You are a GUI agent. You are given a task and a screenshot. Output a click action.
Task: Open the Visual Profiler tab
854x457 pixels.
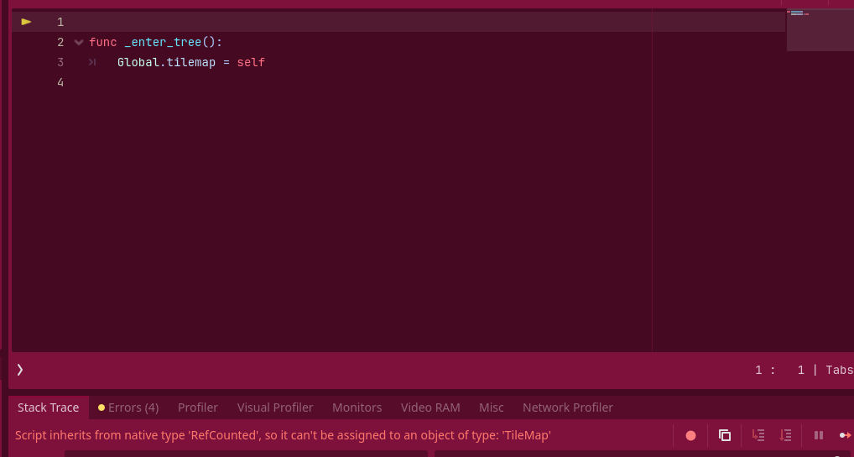[x=275, y=408]
